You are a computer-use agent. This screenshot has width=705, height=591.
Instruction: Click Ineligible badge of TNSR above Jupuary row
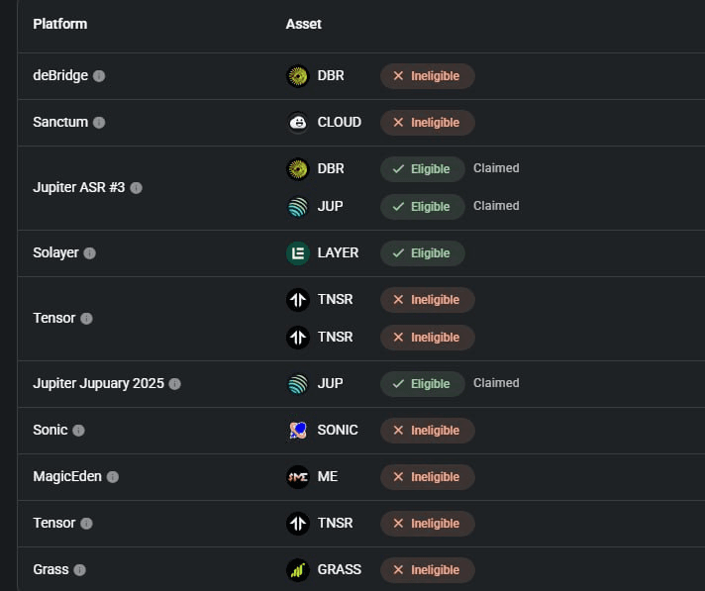click(427, 338)
